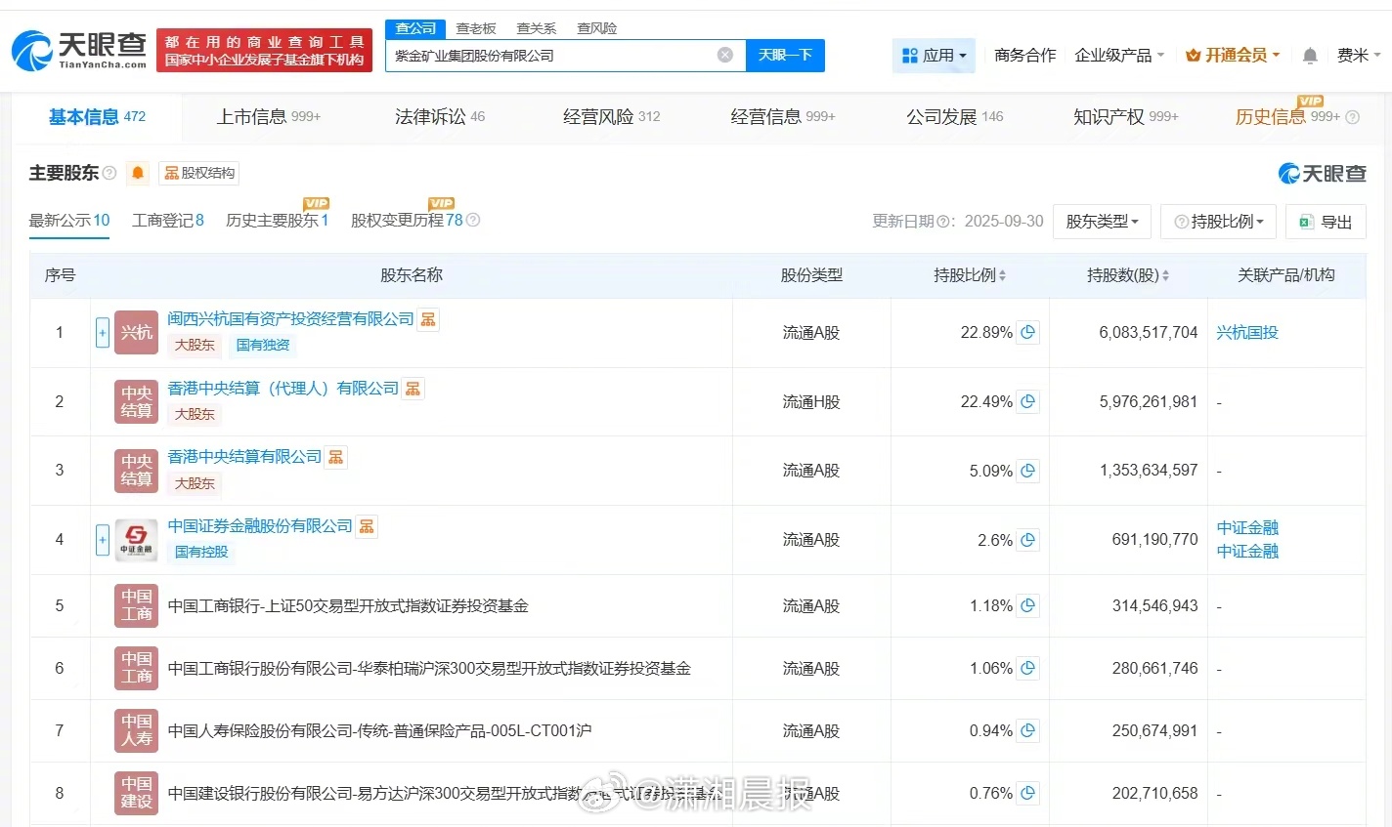Open equity tree icon after 闽西兴杭国有资产投资经营有限公司
The width and height of the screenshot is (1392, 827).
428,318
